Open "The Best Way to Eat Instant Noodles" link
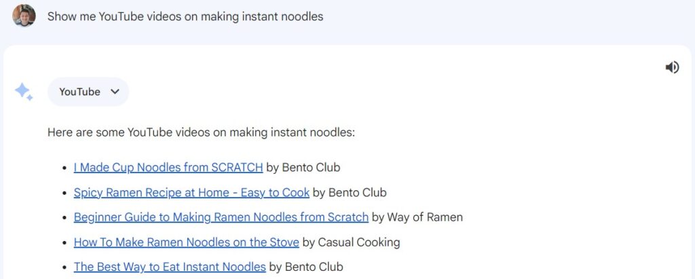This screenshot has width=695, height=279. [170, 267]
